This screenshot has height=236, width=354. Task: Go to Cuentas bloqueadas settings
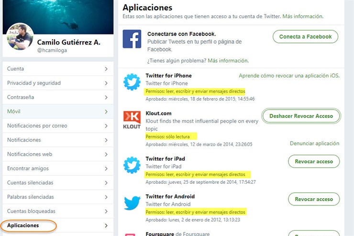[58, 211]
